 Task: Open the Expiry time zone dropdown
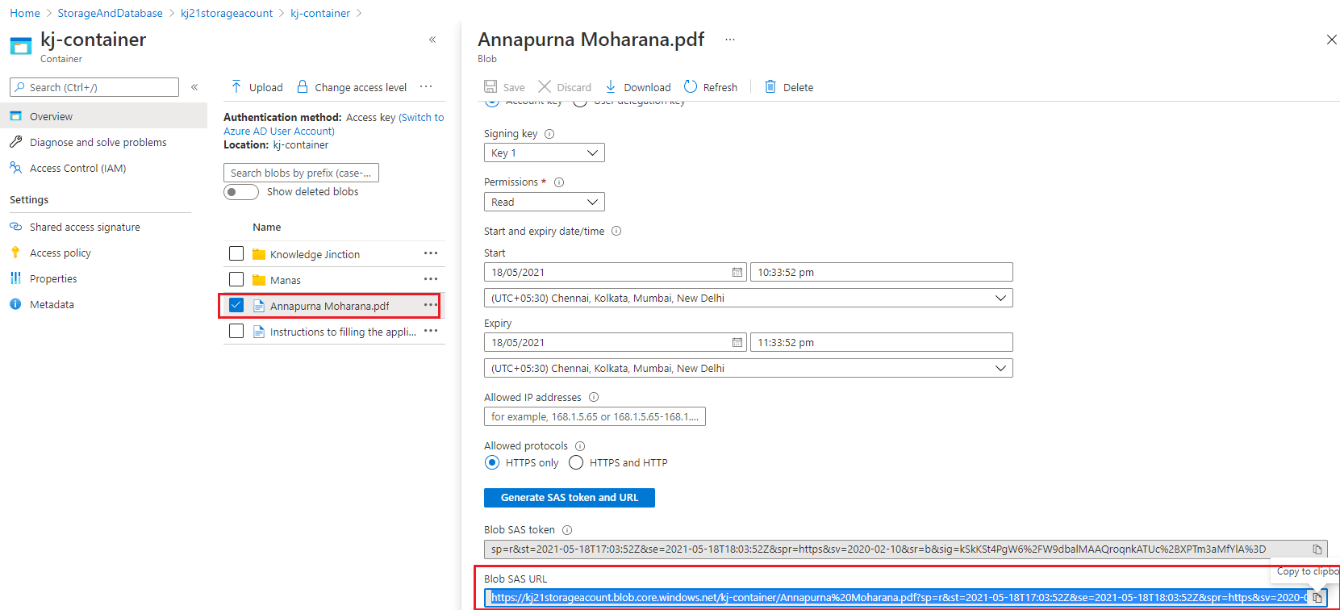coord(749,368)
